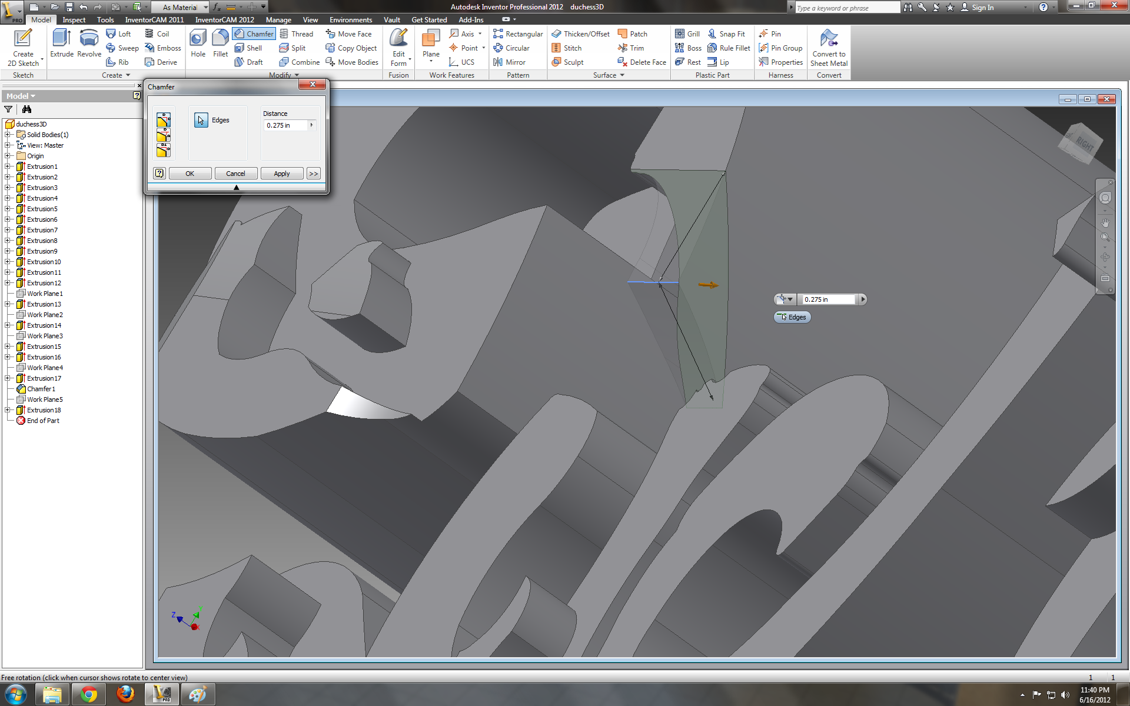The image size is (1130, 706).
Task: Click the mini-toolbar distance value field
Action: pyautogui.click(x=828, y=299)
